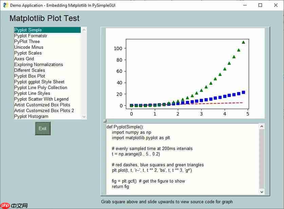Select Pyplot Line Styles item

coord(47,93)
